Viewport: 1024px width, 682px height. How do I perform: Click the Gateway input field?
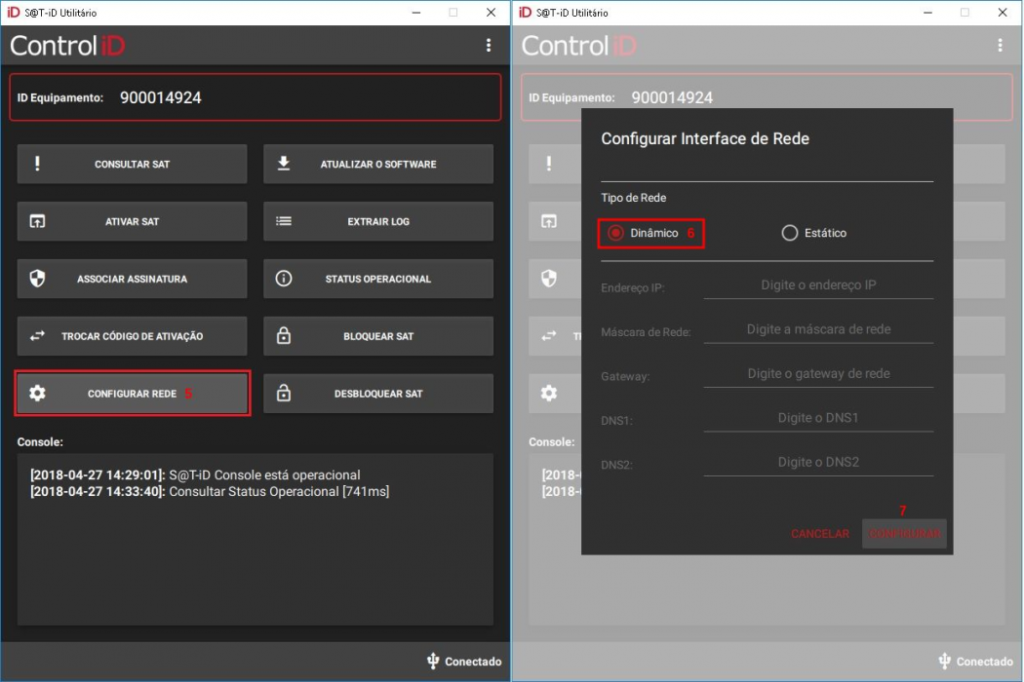pos(818,374)
